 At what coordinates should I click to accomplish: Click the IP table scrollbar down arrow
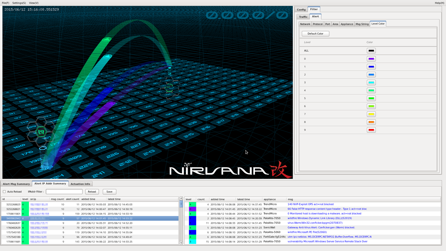point(181,242)
